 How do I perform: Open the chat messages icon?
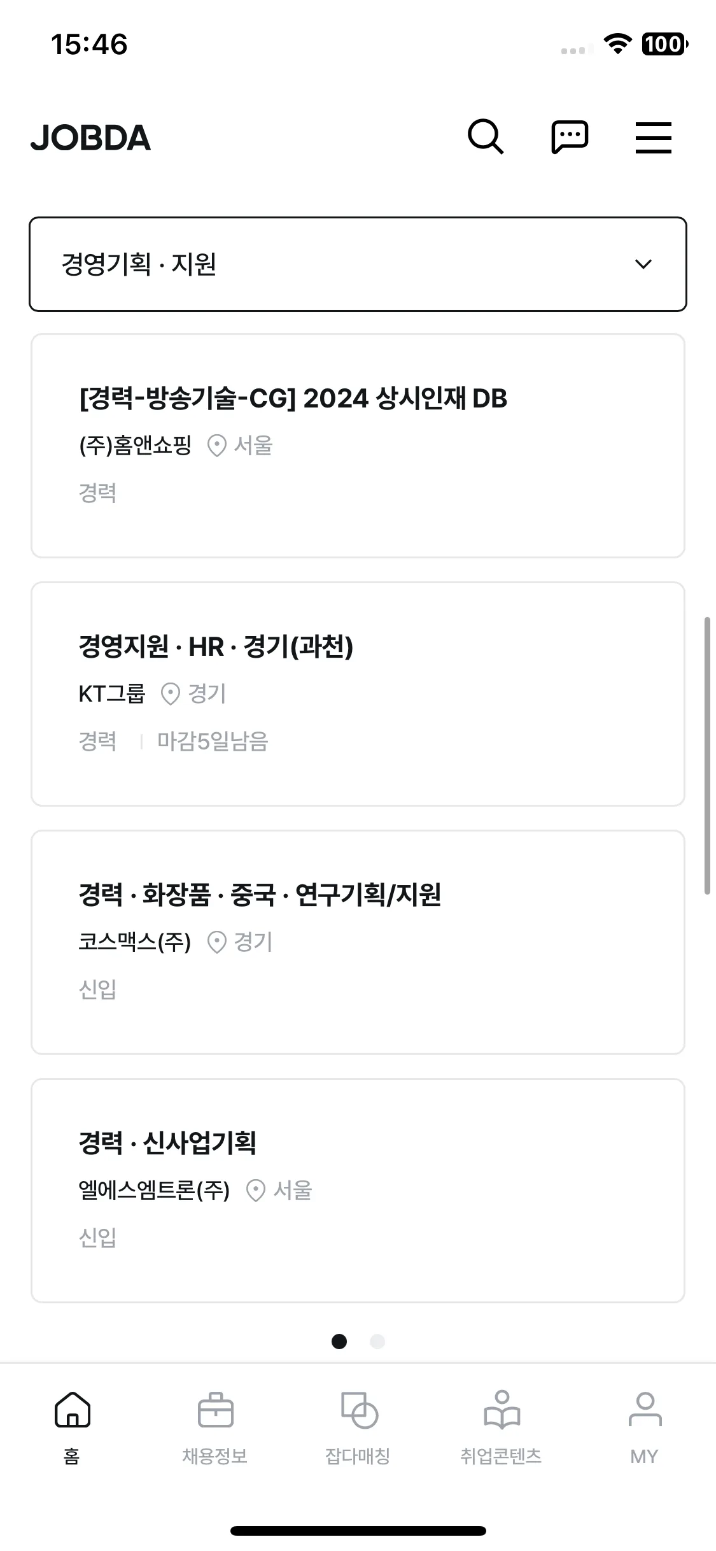click(x=570, y=137)
